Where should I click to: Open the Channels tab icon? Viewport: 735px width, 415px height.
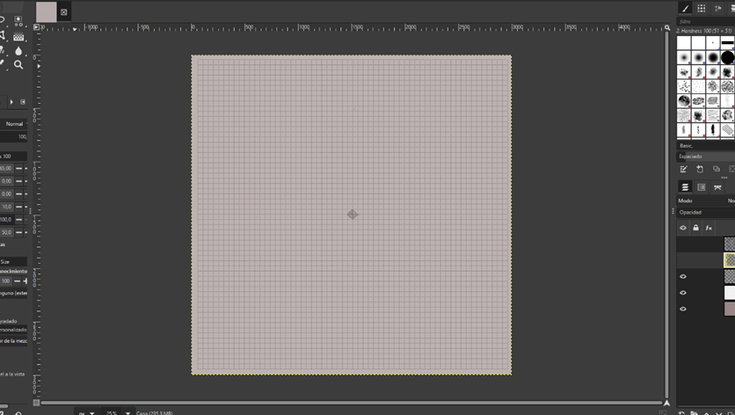pos(702,187)
